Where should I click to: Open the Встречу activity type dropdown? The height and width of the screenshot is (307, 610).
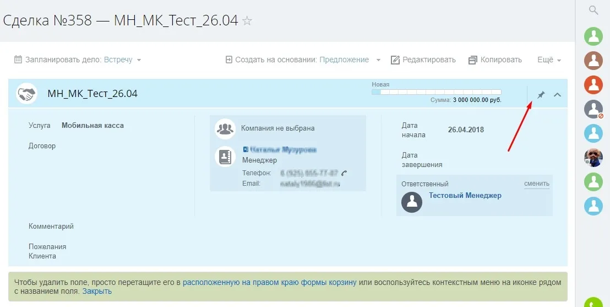pyautogui.click(x=122, y=60)
